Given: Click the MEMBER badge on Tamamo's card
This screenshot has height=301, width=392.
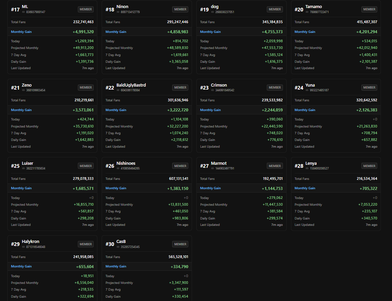Looking at the screenshot, I should tap(369, 9).
